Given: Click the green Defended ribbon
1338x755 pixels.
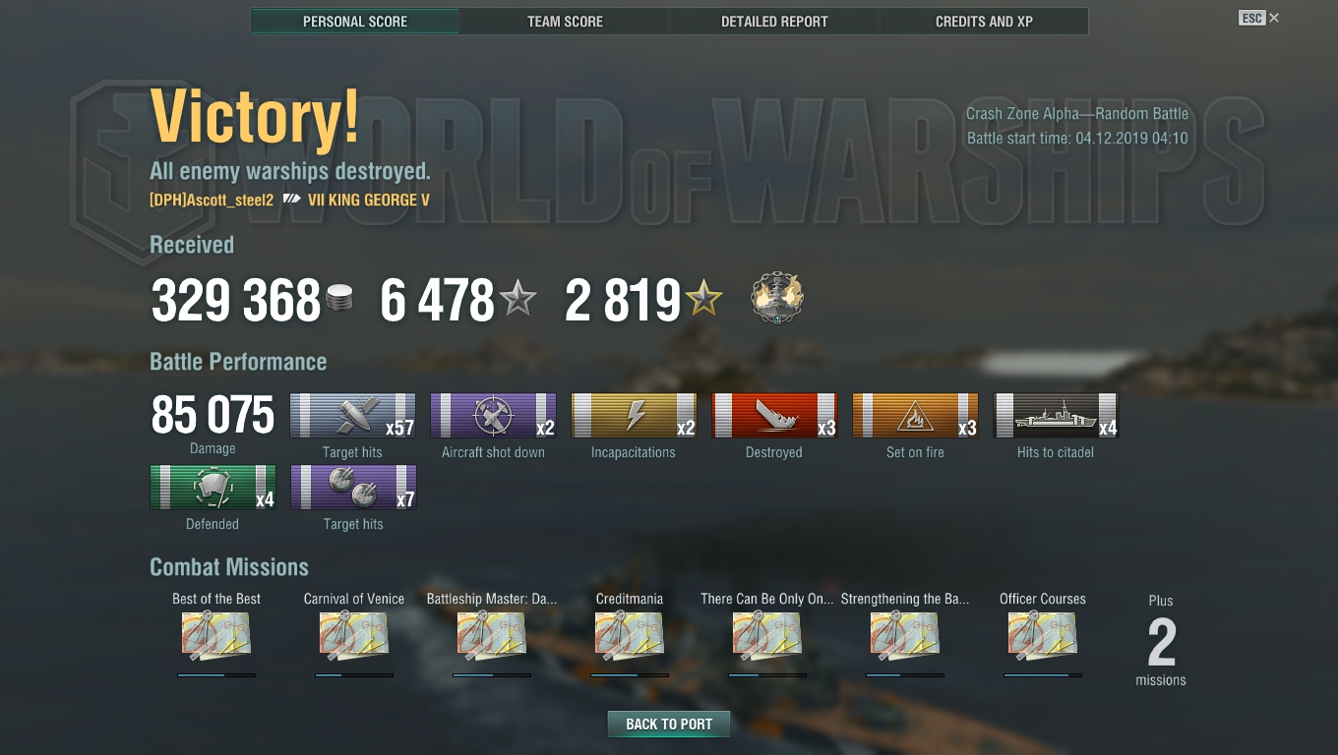Looking at the screenshot, I should tap(213, 488).
